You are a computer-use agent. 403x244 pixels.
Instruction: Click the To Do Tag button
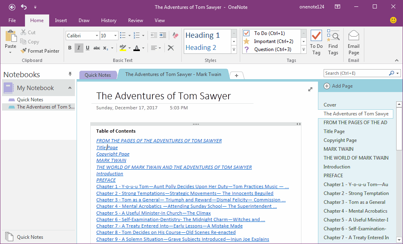pyautogui.click(x=316, y=43)
